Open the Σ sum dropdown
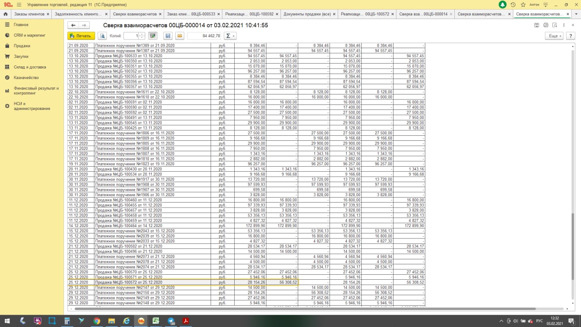Viewport: 581px width, 327px height. click(x=231, y=35)
